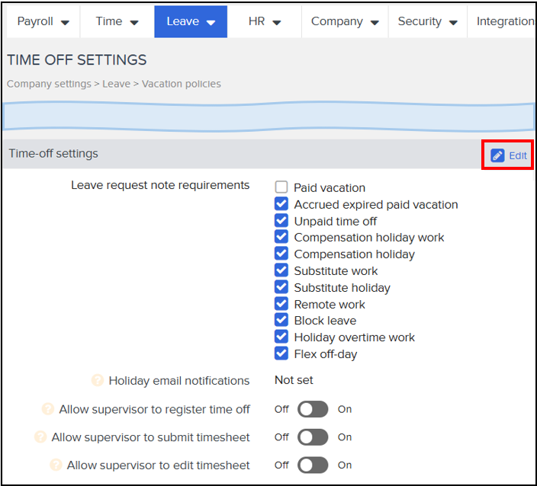Viewport: 537px width, 486px height.
Task: Click the Flex off-day label text
Action: coord(326,354)
